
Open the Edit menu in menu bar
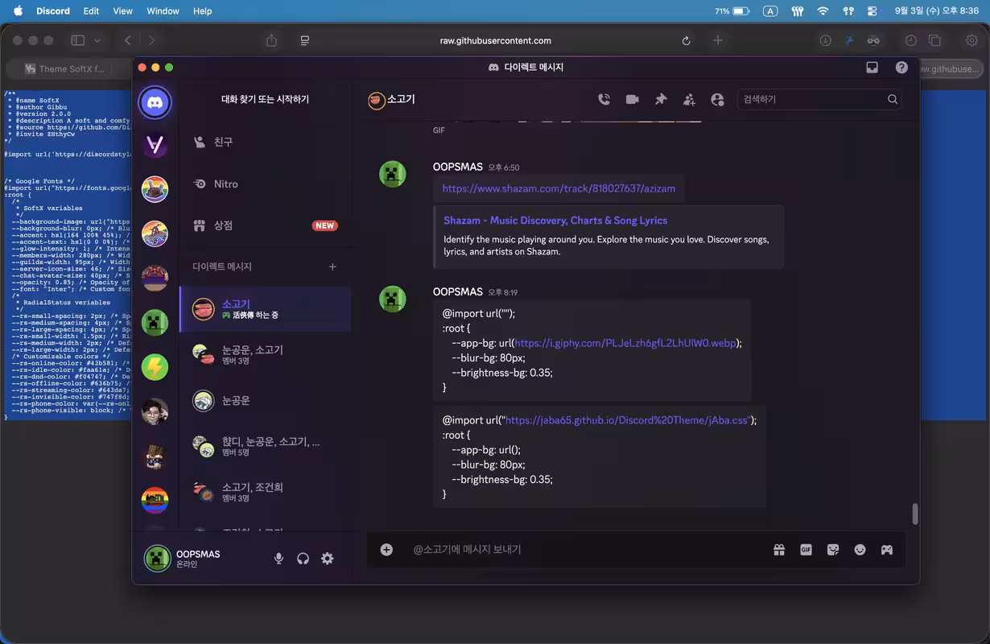click(x=91, y=11)
